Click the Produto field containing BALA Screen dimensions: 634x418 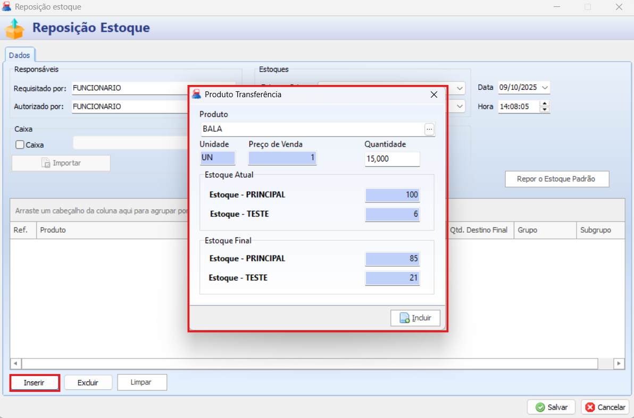click(x=311, y=129)
